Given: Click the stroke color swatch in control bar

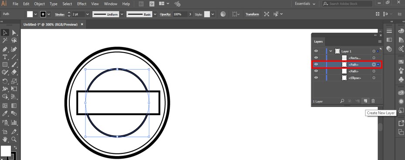Looking at the screenshot, I should coord(43,14).
